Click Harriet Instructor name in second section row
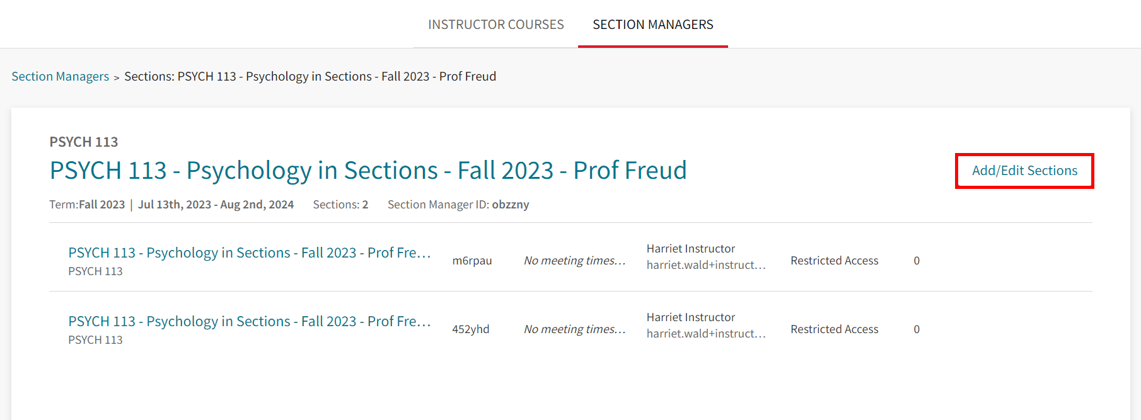Screen dimensions: 1141x420 click(691, 317)
